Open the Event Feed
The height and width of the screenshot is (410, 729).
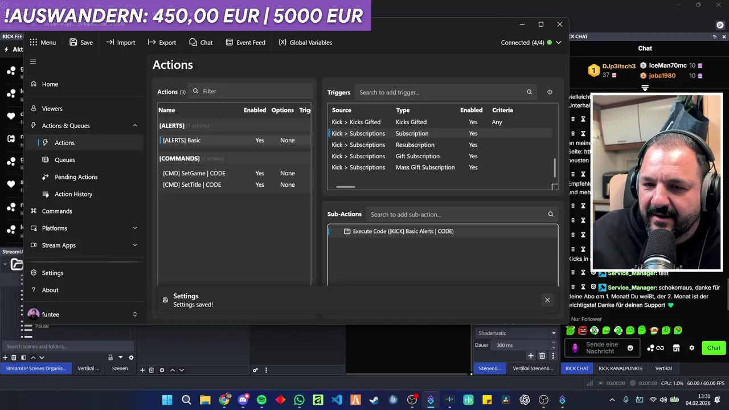245,42
